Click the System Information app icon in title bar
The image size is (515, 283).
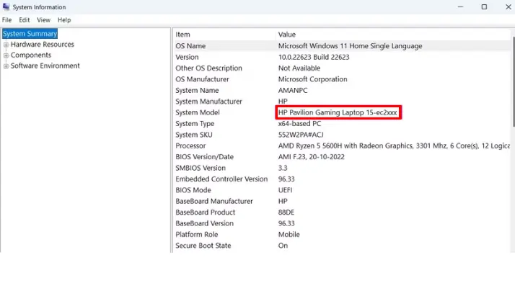(x=6, y=6)
